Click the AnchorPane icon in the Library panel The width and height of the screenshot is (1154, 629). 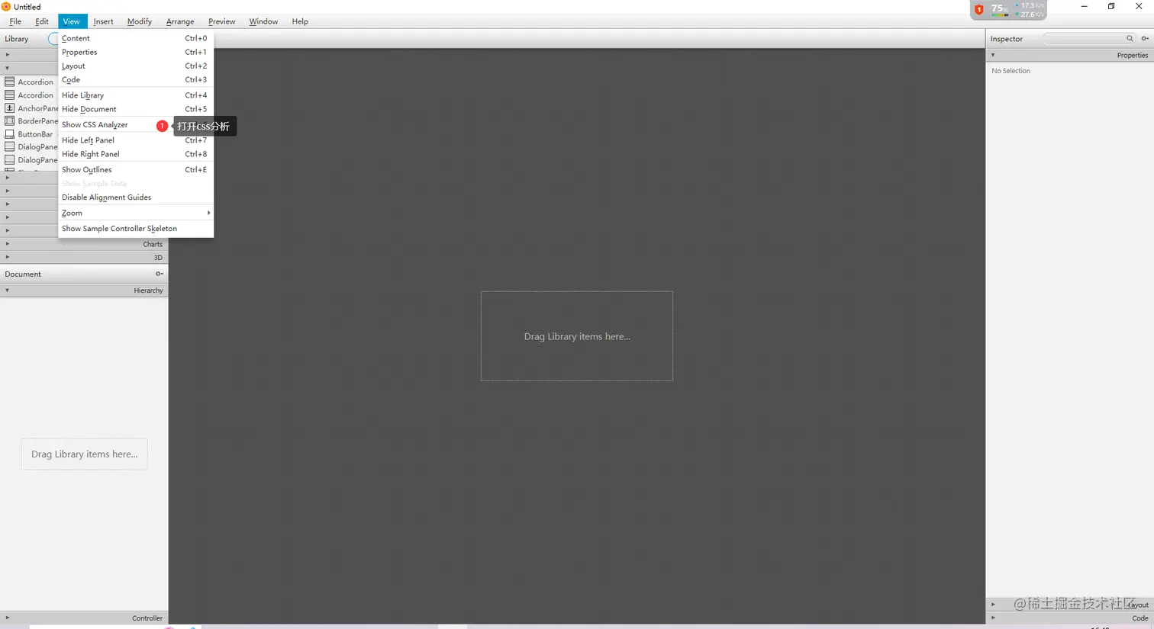[11, 108]
